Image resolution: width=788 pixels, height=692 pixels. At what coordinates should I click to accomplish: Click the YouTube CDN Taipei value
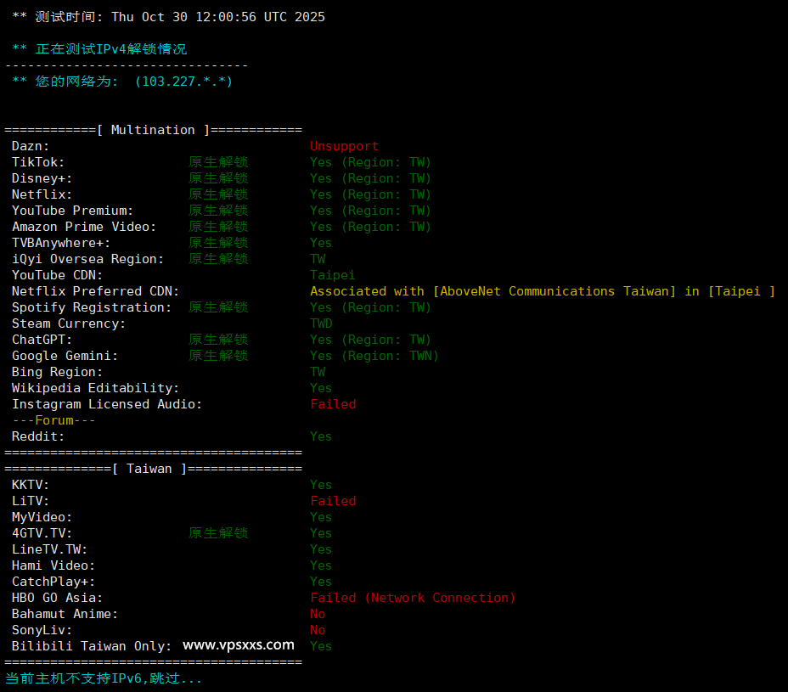332,275
